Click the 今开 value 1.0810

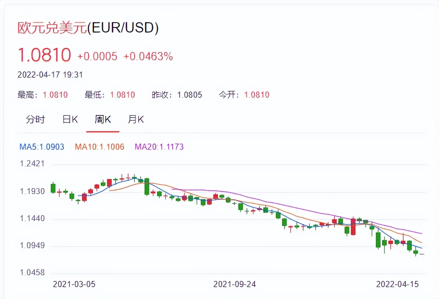257,95
